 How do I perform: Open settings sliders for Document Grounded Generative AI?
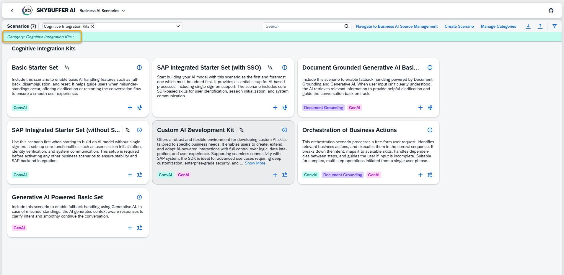tap(430, 108)
